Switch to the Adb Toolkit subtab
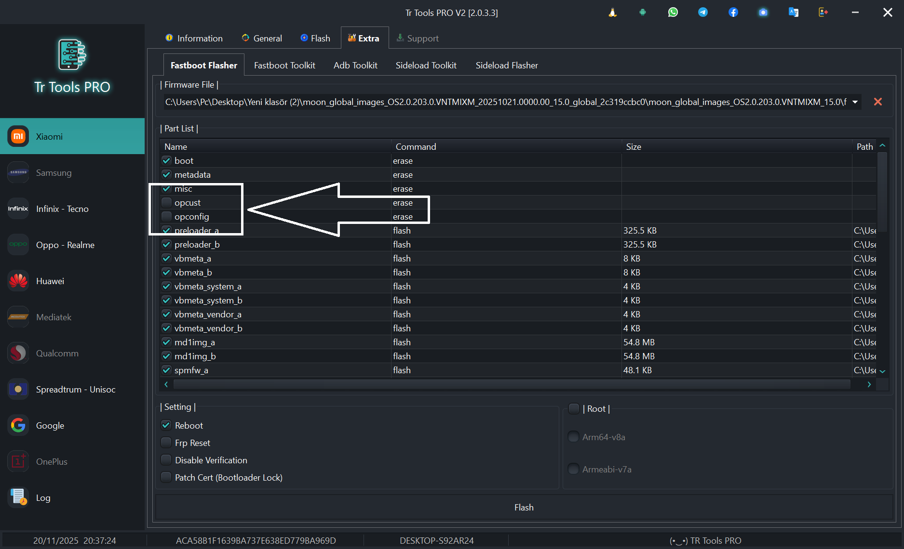 tap(355, 65)
